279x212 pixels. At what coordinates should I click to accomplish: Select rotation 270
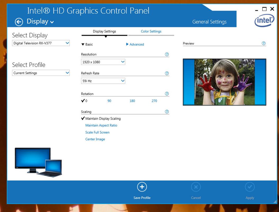tap(154, 101)
